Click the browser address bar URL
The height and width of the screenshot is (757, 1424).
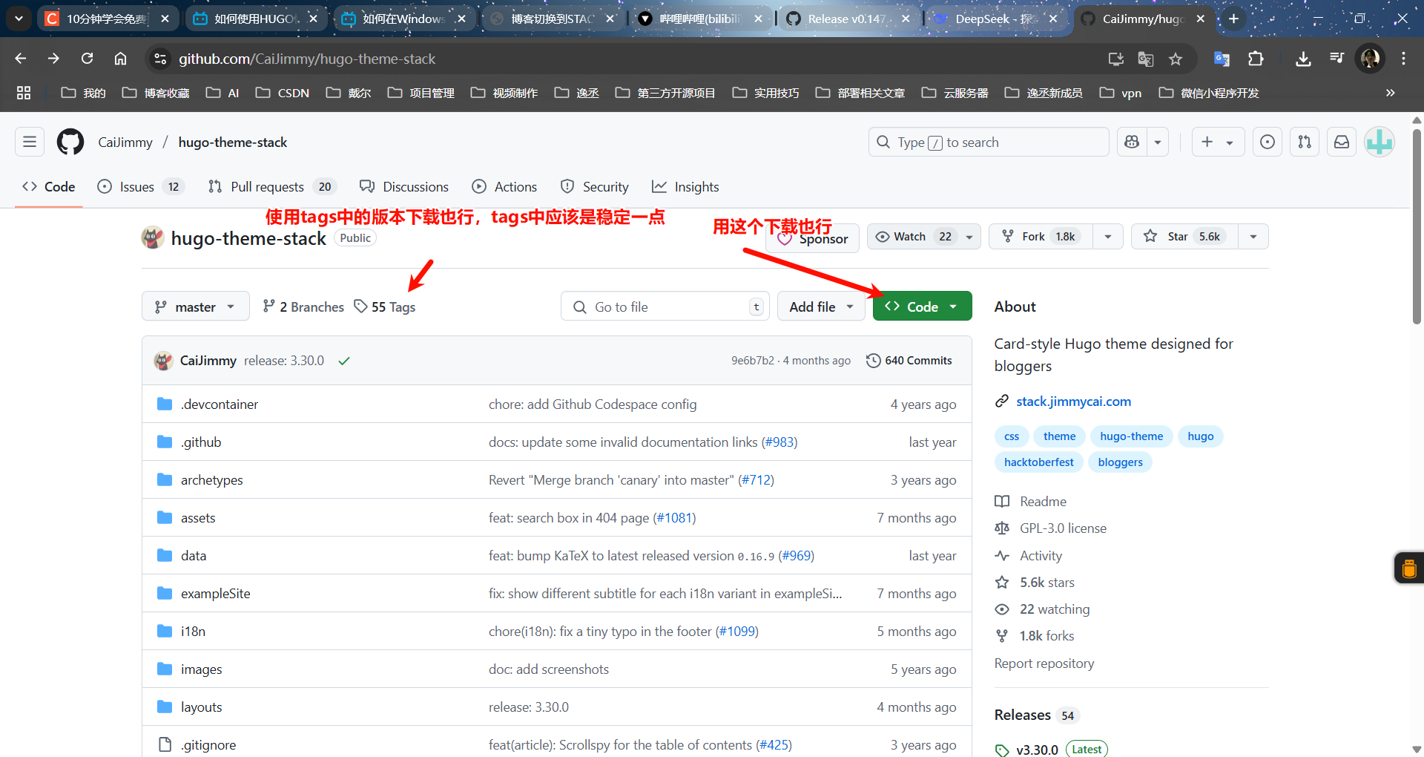click(307, 59)
